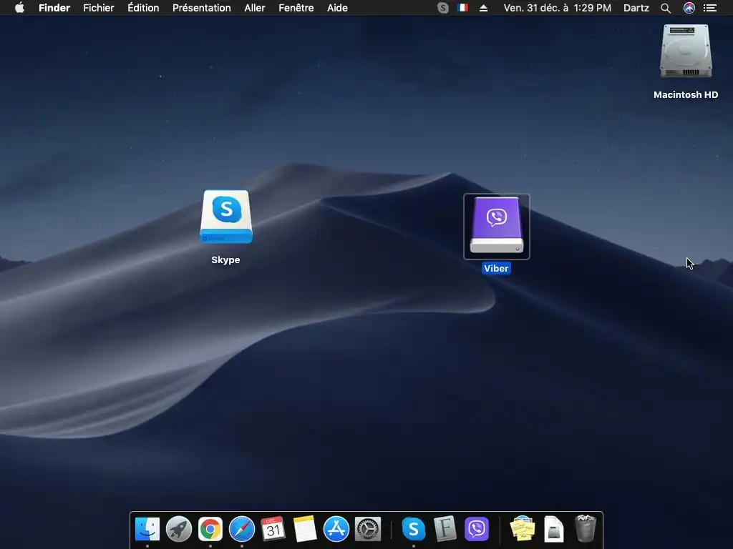Viewport: 733px width, 549px height.
Task: Open the Dartz user menu
Action: [636, 8]
